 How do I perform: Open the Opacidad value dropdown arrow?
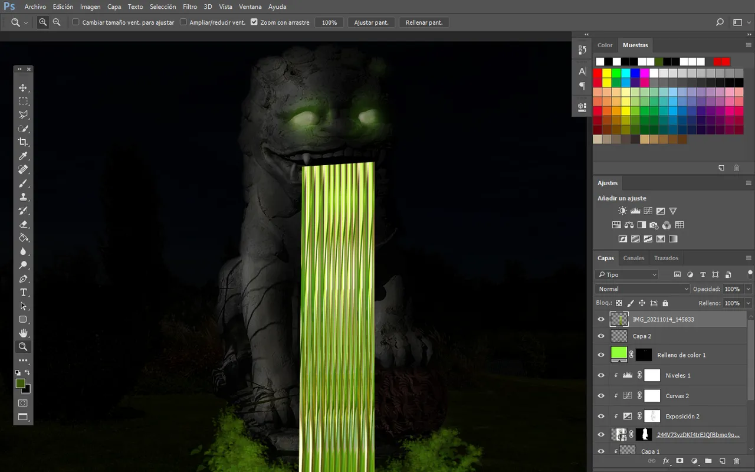pyautogui.click(x=749, y=289)
